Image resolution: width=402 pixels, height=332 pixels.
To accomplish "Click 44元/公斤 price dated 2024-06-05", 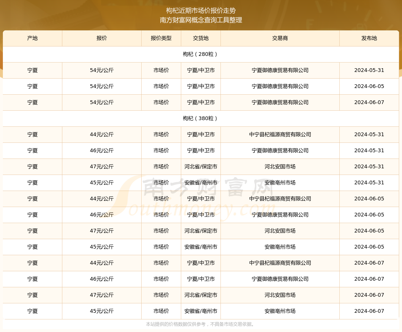I will coord(102,199).
